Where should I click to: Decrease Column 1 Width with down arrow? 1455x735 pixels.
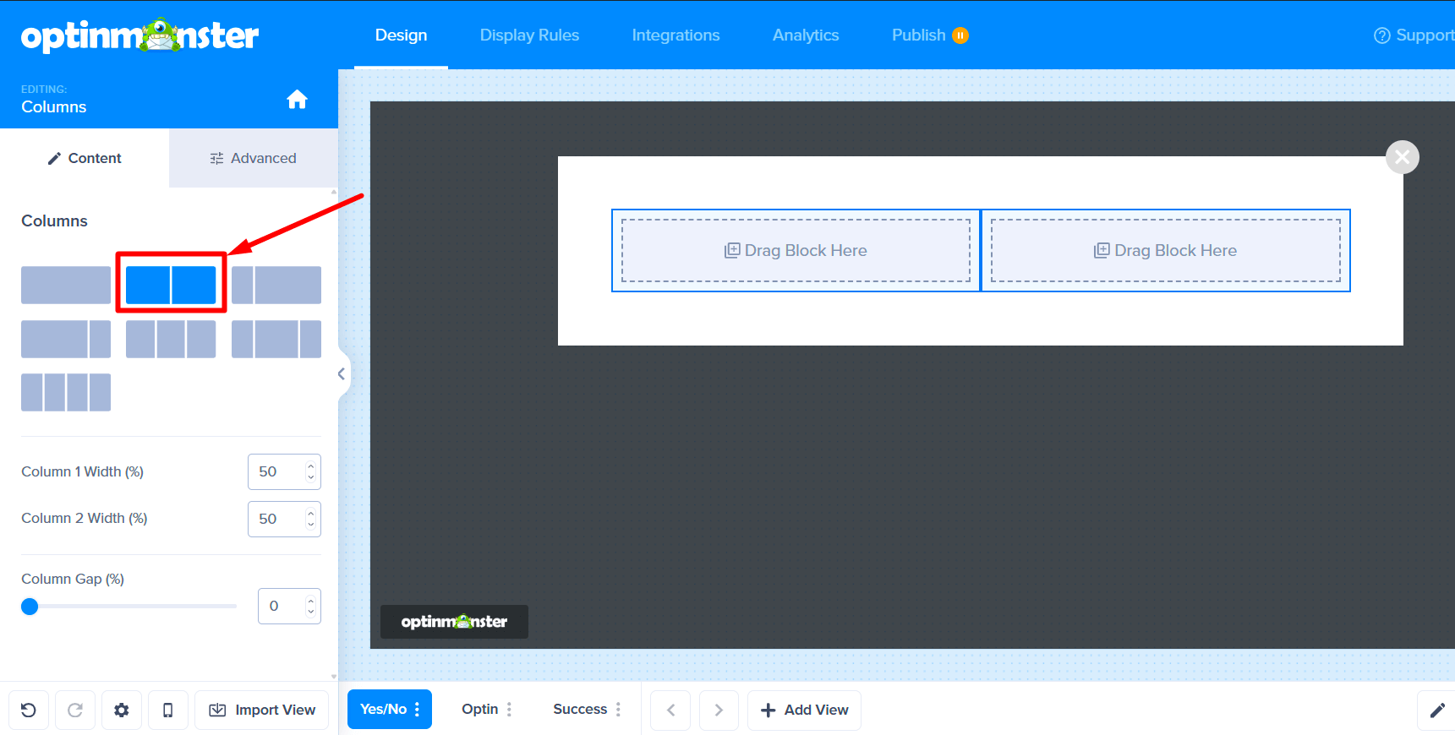click(x=311, y=477)
